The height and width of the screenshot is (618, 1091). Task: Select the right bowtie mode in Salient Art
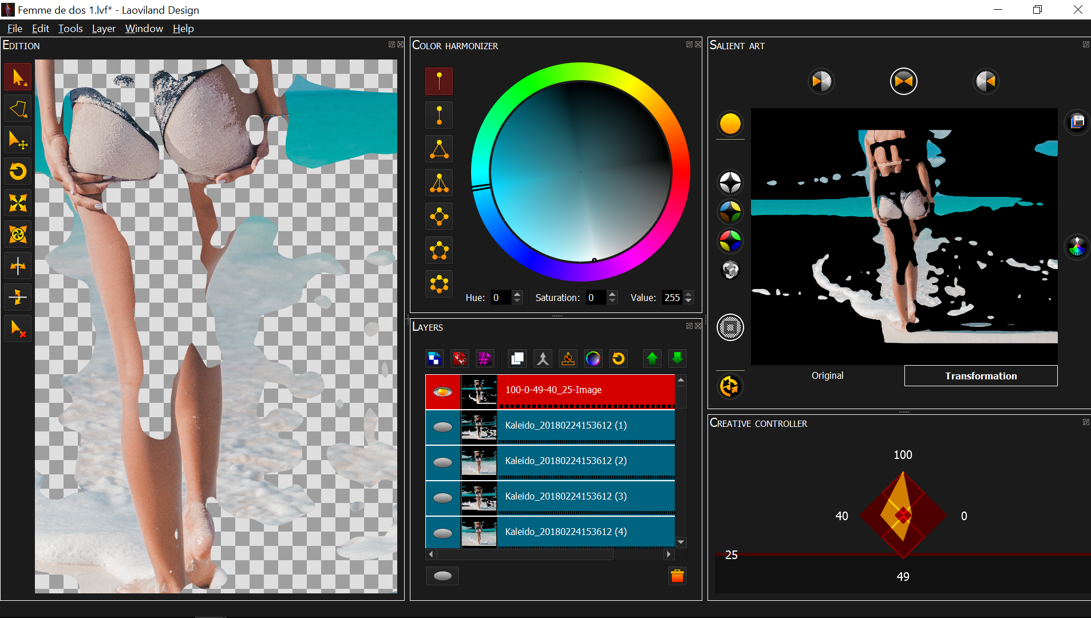[x=986, y=81]
